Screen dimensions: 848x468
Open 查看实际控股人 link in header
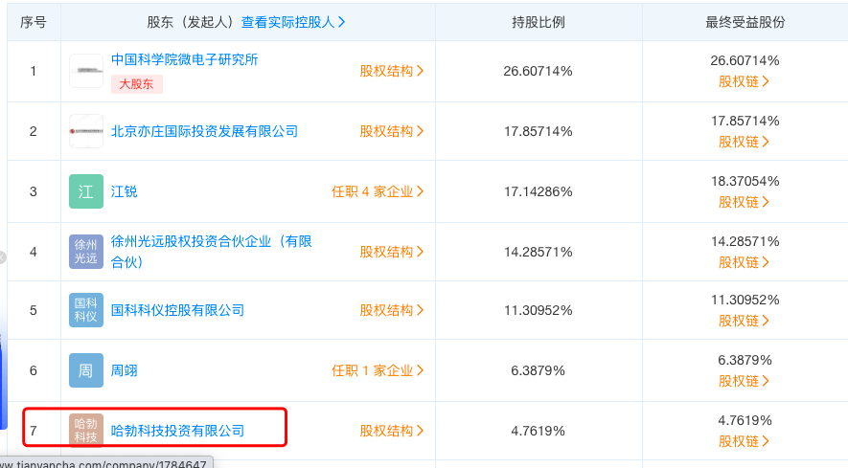point(293,21)
